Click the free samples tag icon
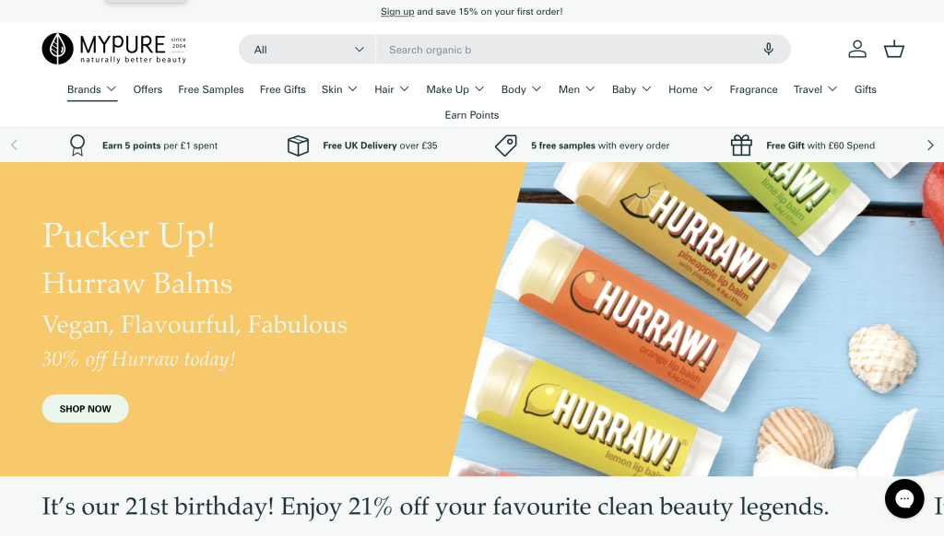The image size is (944, 536). click(x=505, y=146)
